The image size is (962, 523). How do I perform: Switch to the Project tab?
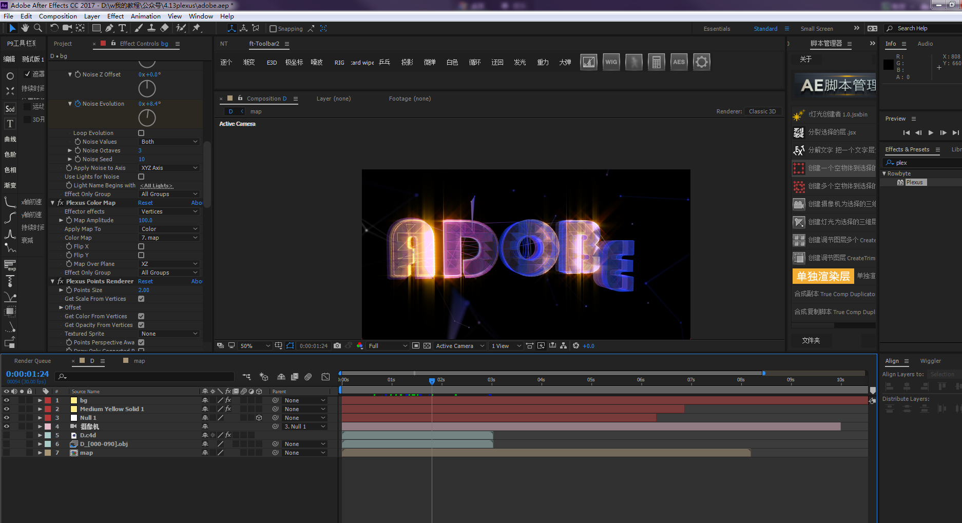63,44
